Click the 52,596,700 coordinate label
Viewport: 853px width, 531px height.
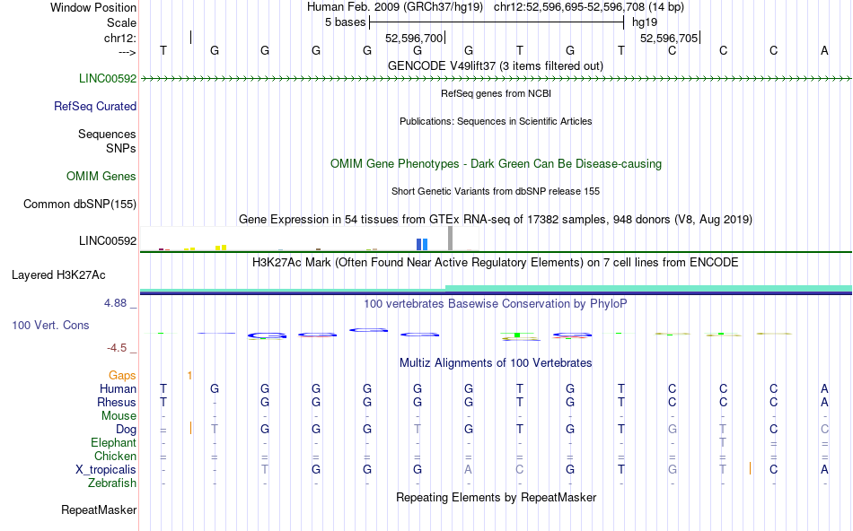click(x=413, y=38)
